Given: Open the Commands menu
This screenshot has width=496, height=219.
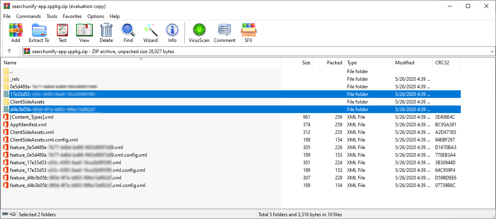Looking at the screenshot, I should click(x=28, y=16).
